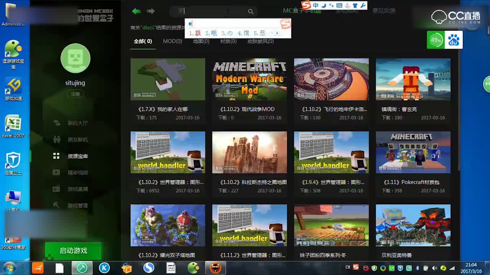Select IME candidate 1.额
Viewport: 490px width, 275px height.
coord(195,33)
